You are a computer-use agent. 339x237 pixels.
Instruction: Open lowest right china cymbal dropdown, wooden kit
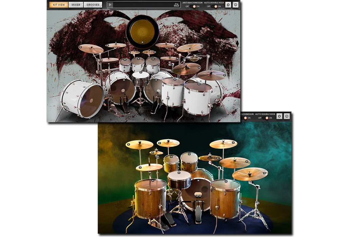tap(264, 173)
